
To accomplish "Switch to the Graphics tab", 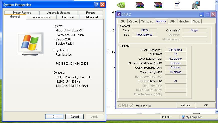I will (185, 21).
